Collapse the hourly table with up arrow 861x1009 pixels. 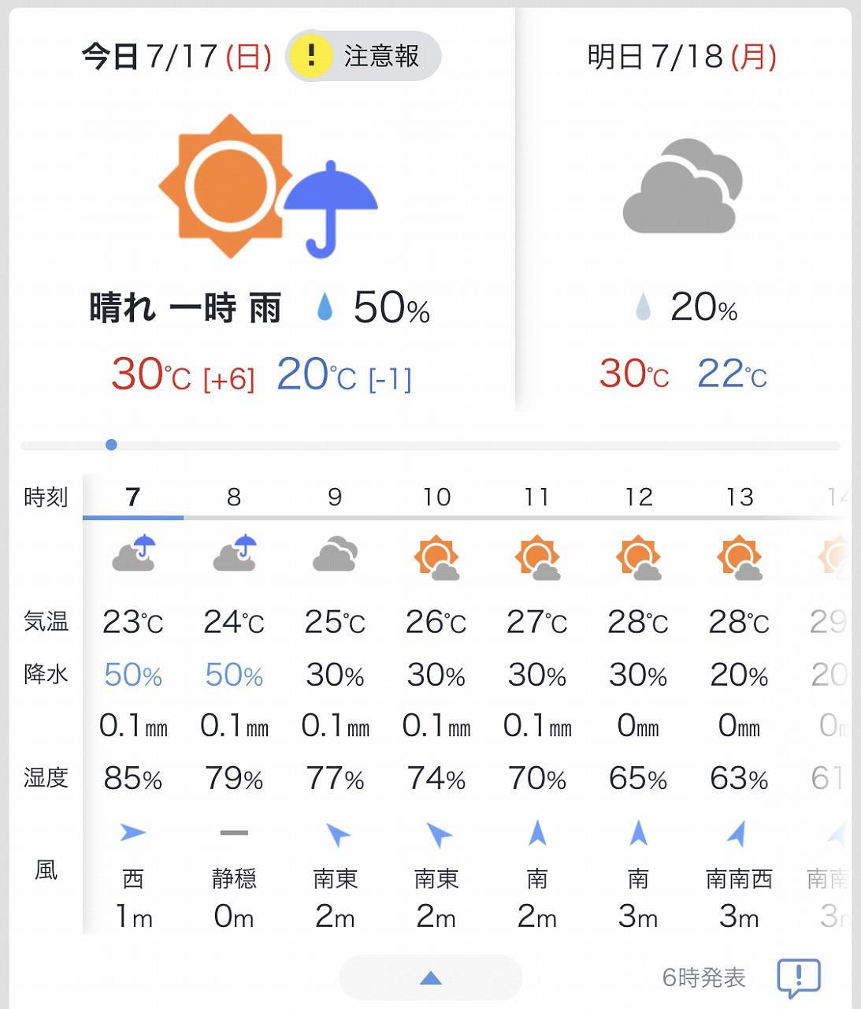(x=431, y=978)
